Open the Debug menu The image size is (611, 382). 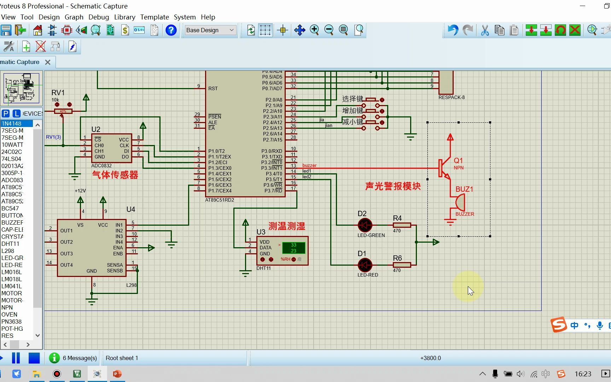[x=99, y=17]
